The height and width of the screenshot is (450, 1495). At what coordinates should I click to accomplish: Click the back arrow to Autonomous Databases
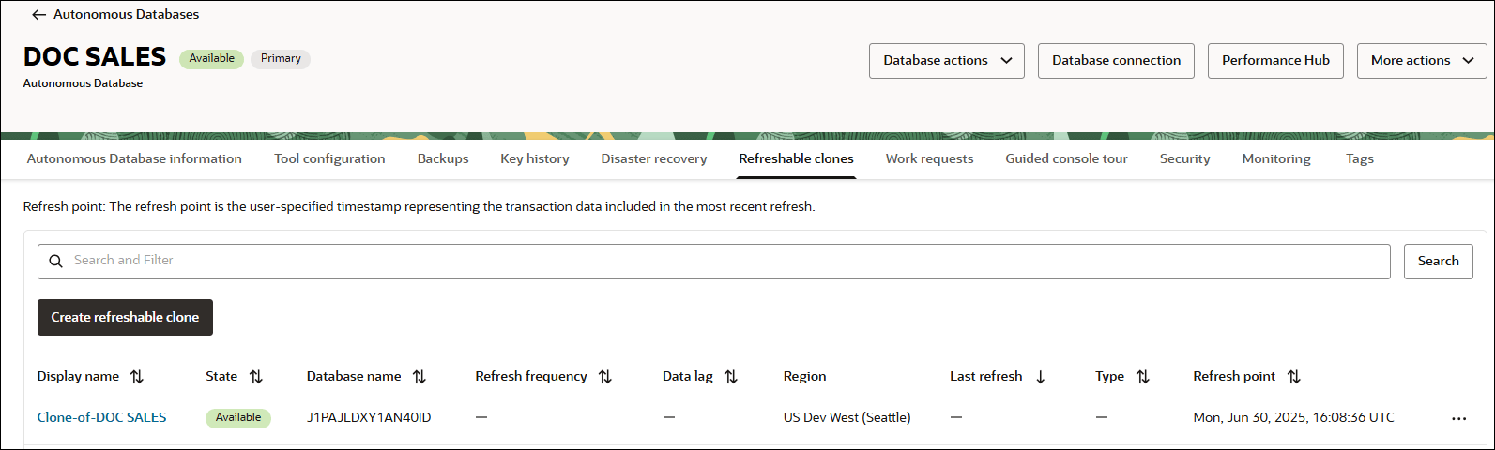coord(38,15)
